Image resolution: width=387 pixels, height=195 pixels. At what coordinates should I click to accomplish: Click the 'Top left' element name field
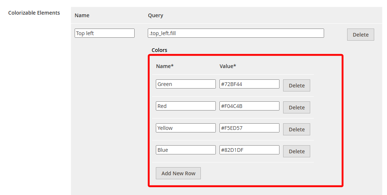click(104, 33)
